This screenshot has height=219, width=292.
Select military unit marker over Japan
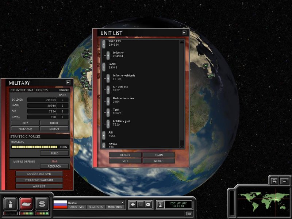(206, 65)
